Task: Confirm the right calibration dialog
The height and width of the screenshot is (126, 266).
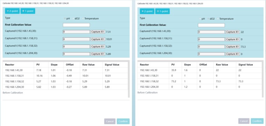Action: (257, 121)
